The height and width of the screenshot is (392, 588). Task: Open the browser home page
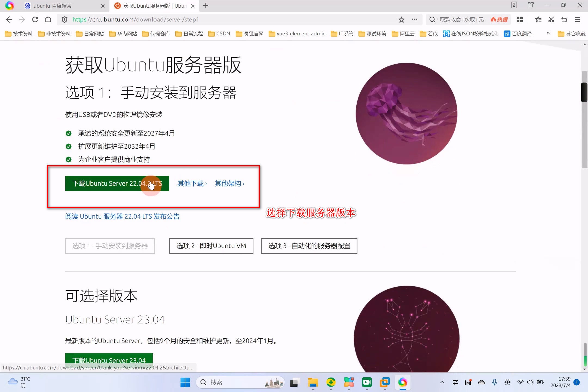point(48,20)
